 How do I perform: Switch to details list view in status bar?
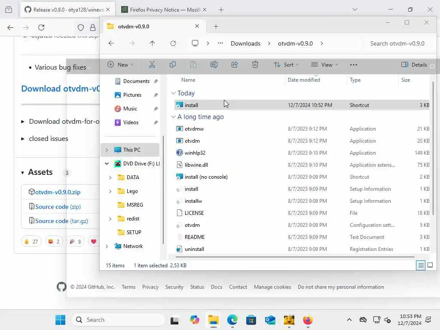(421, 265)
